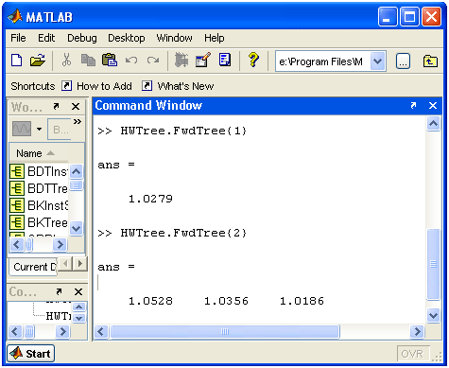Click the New M-File icon
This screenshot has height=368, width=449.
[x=17, y=60]
